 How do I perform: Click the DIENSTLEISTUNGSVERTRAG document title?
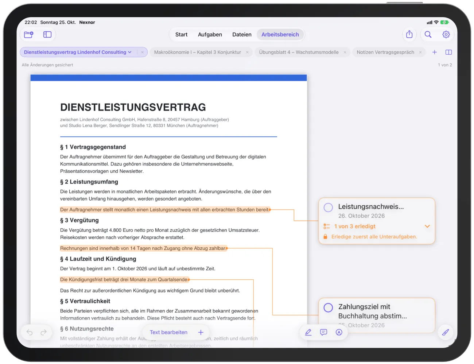(x=133, y=107)
